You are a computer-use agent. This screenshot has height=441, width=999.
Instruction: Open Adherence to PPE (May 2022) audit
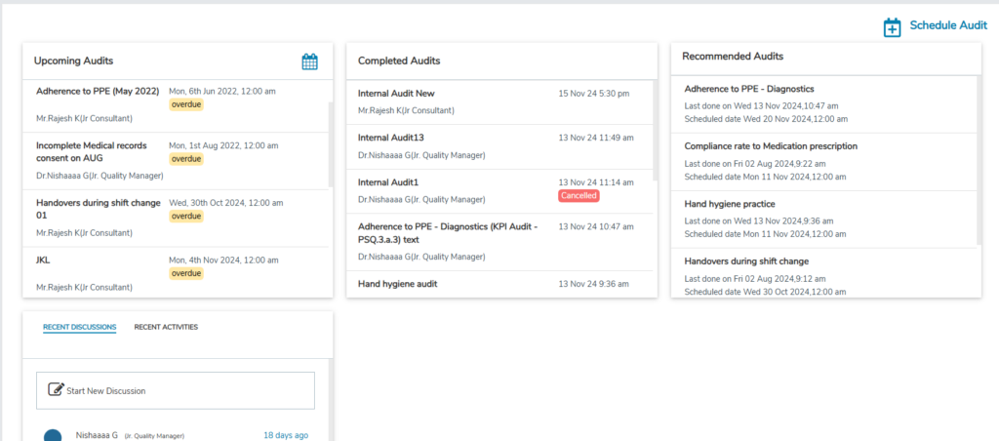[x=98, y=91]
